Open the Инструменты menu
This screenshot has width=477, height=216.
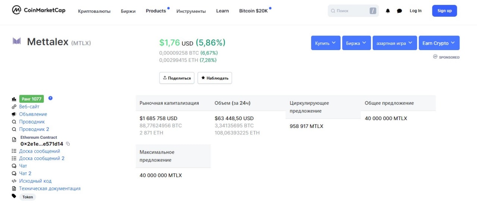[191, 11]
